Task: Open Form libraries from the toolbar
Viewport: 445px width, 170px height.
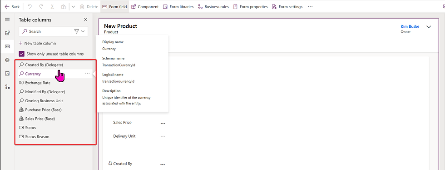Action: pos(178,6)
